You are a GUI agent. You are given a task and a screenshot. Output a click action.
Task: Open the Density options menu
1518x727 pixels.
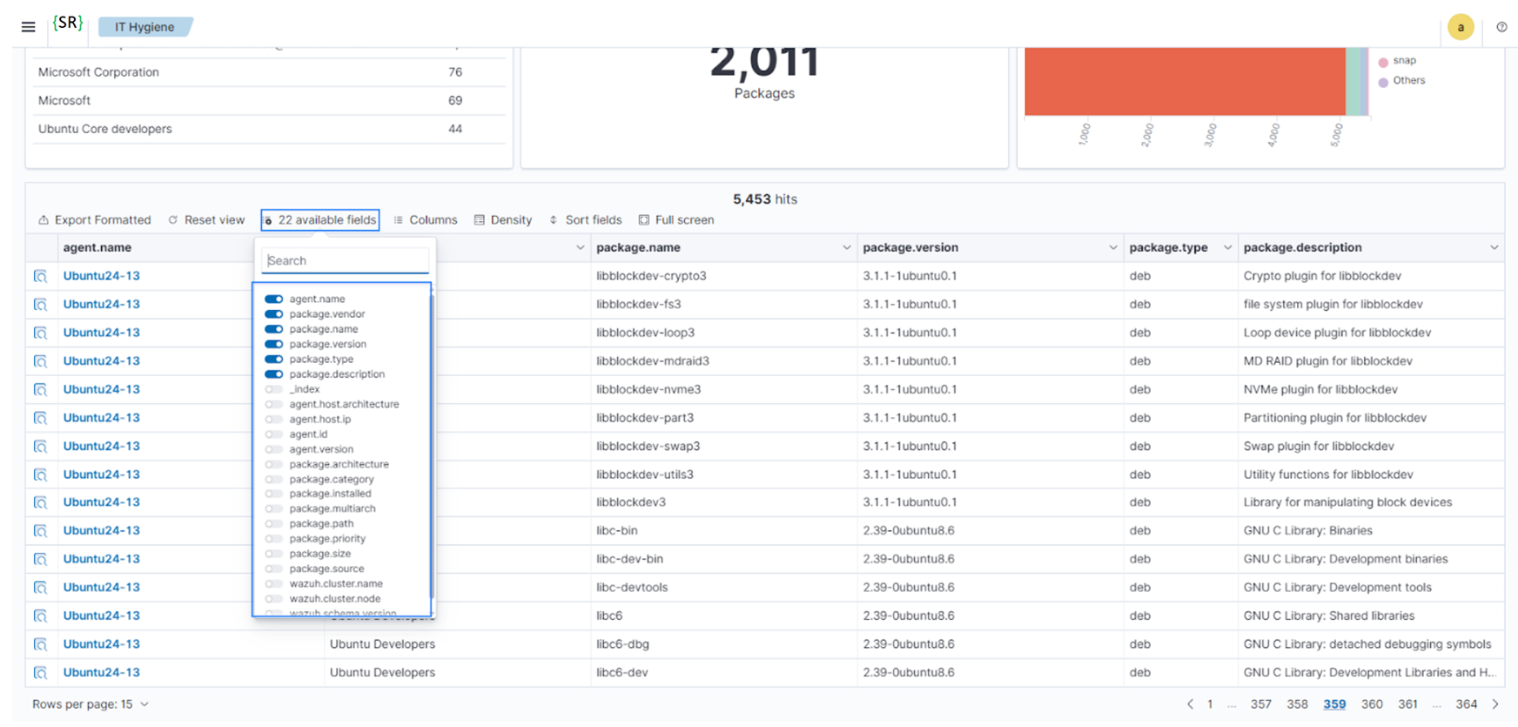coord(502,220)
